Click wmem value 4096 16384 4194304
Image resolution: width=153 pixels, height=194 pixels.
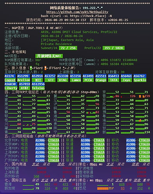tap(117, 64)
